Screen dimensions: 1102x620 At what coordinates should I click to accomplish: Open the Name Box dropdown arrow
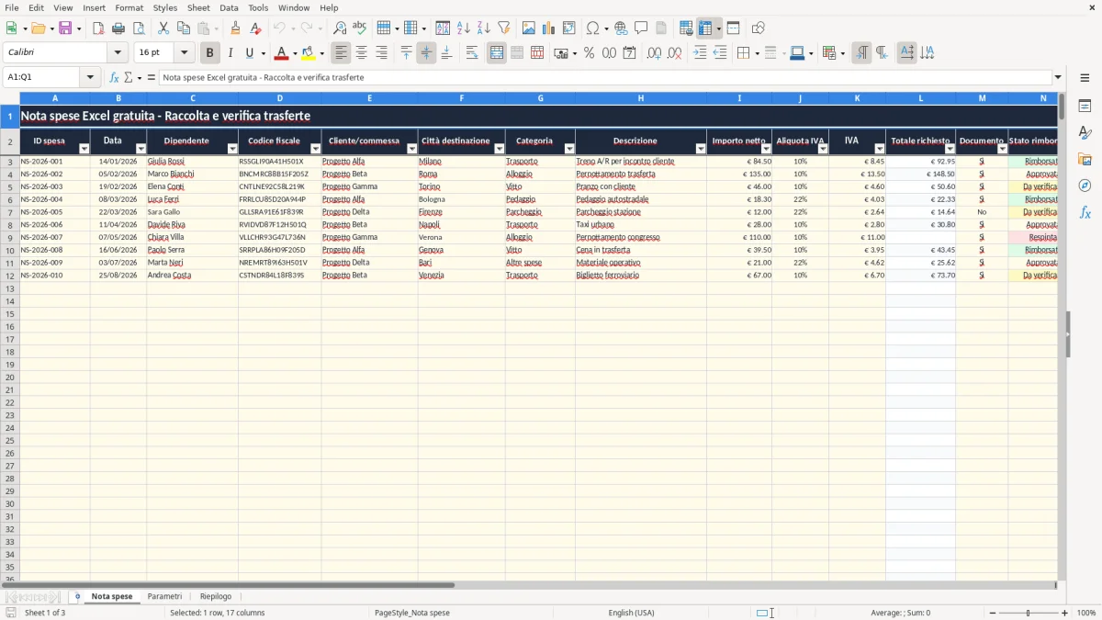[x=90, y=77]
